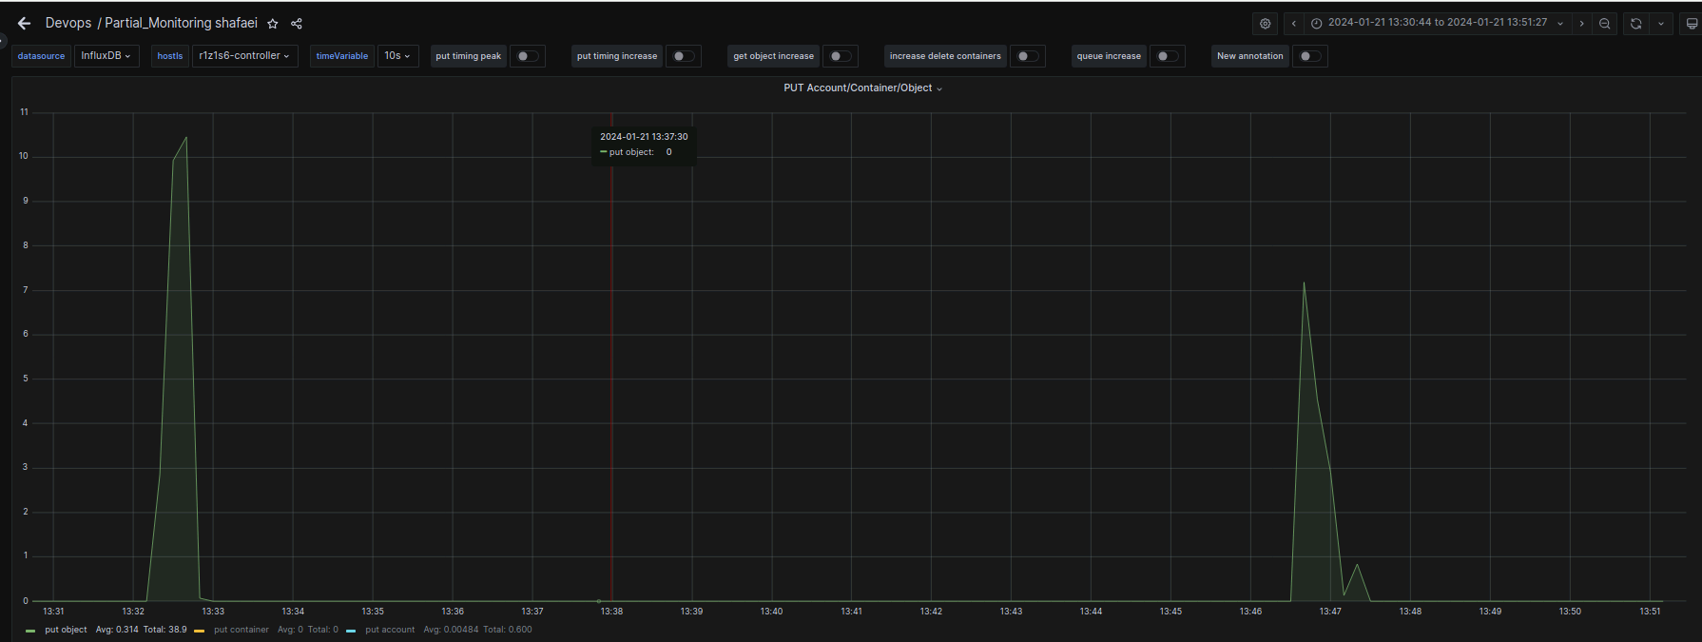Image resolution: width=1702 pixels, height=642 pixels.
Task: Toggle queue increase annotation switch
Action: point(1167,56)
